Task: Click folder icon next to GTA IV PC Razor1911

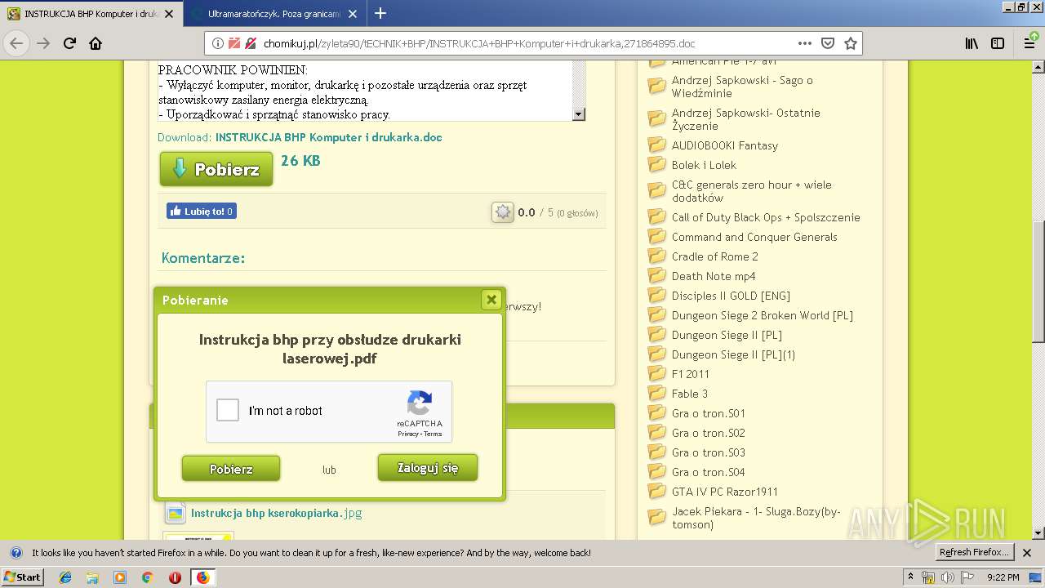Action: pos(657,491)
